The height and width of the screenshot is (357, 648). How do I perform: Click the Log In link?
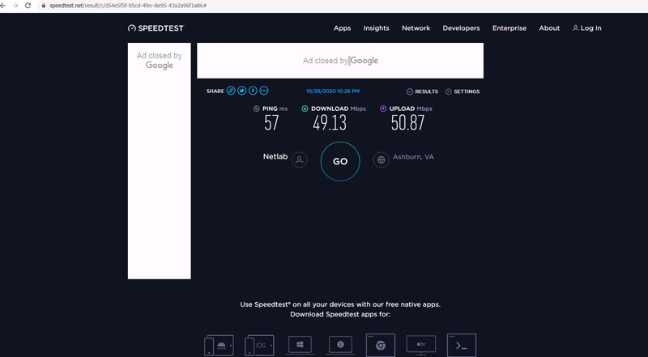coord(586,28)
